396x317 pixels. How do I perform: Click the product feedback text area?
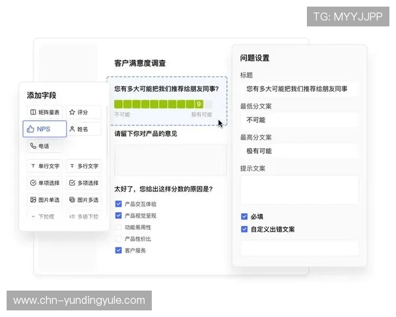click(x=170, y=160)
